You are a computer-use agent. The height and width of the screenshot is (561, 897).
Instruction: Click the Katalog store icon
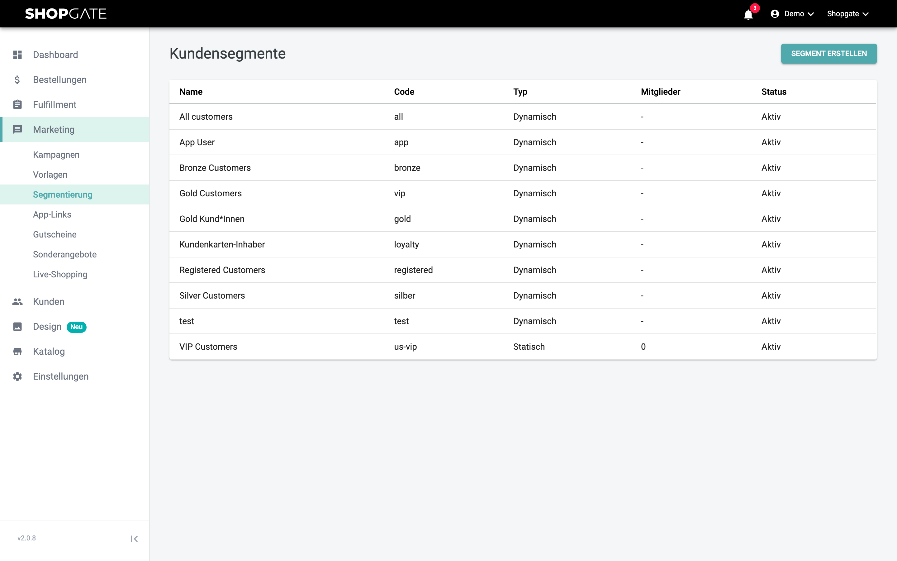point(17,351)
